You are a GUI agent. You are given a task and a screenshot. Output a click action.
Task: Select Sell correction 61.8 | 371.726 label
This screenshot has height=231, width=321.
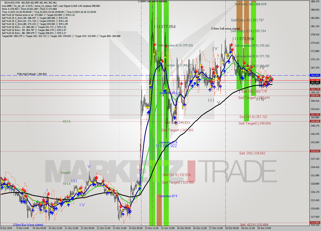pyautogui.click(x=252, y=56)
